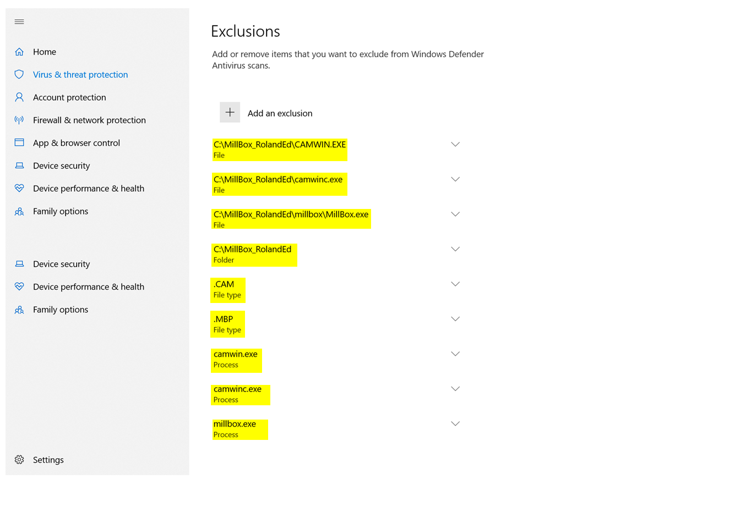This screenshot has width=735, height=507.
Task: Select the C:\MillBox_RolandEd\CAMWIN.EXE exclusion text
Action: [x=280, y=144]
